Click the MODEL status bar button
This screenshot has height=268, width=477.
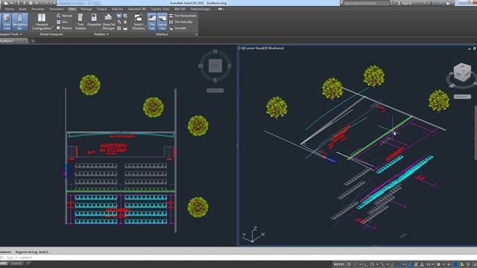(x=339, y=264)
